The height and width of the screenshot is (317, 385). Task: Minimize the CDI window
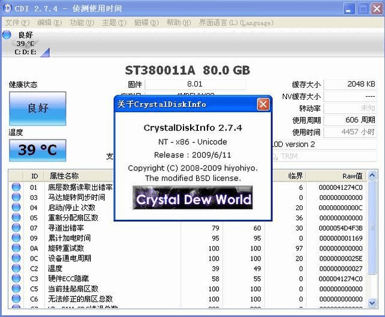click(x=349, y=9)
